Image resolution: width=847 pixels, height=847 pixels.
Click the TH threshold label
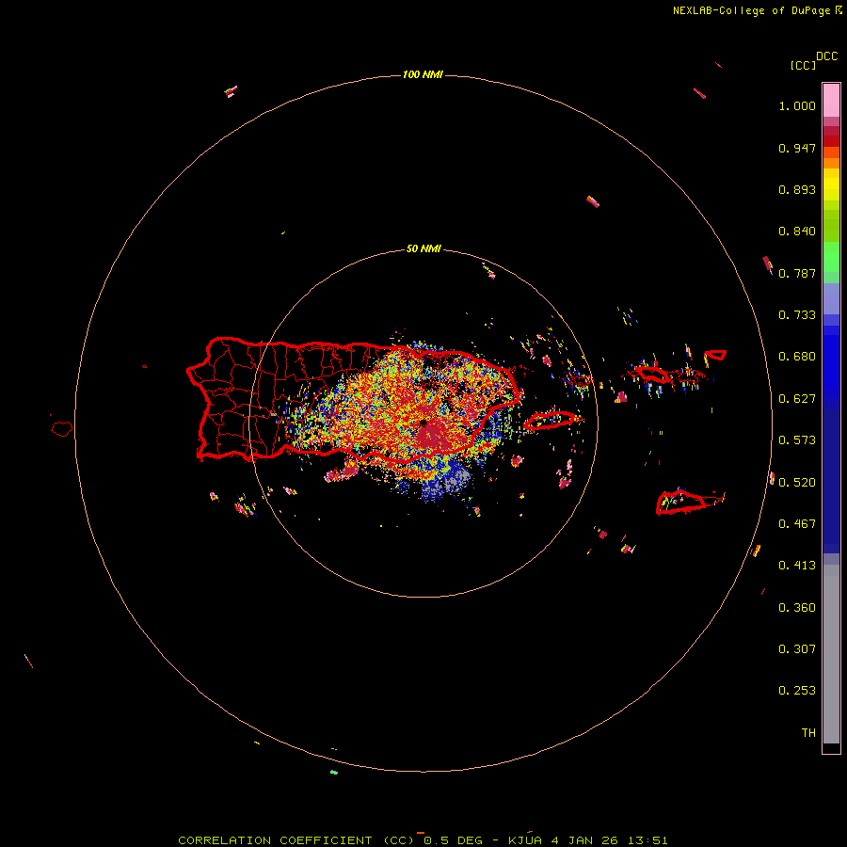[808, 733]
